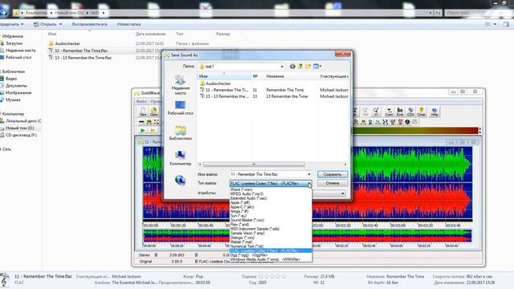Click the Cues icon in GoldWave toolbar

click(389, 112)
